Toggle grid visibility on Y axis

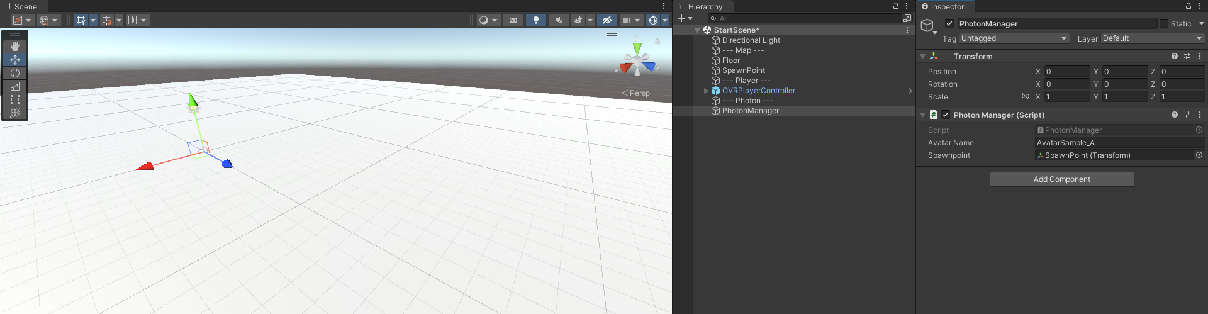81,20
